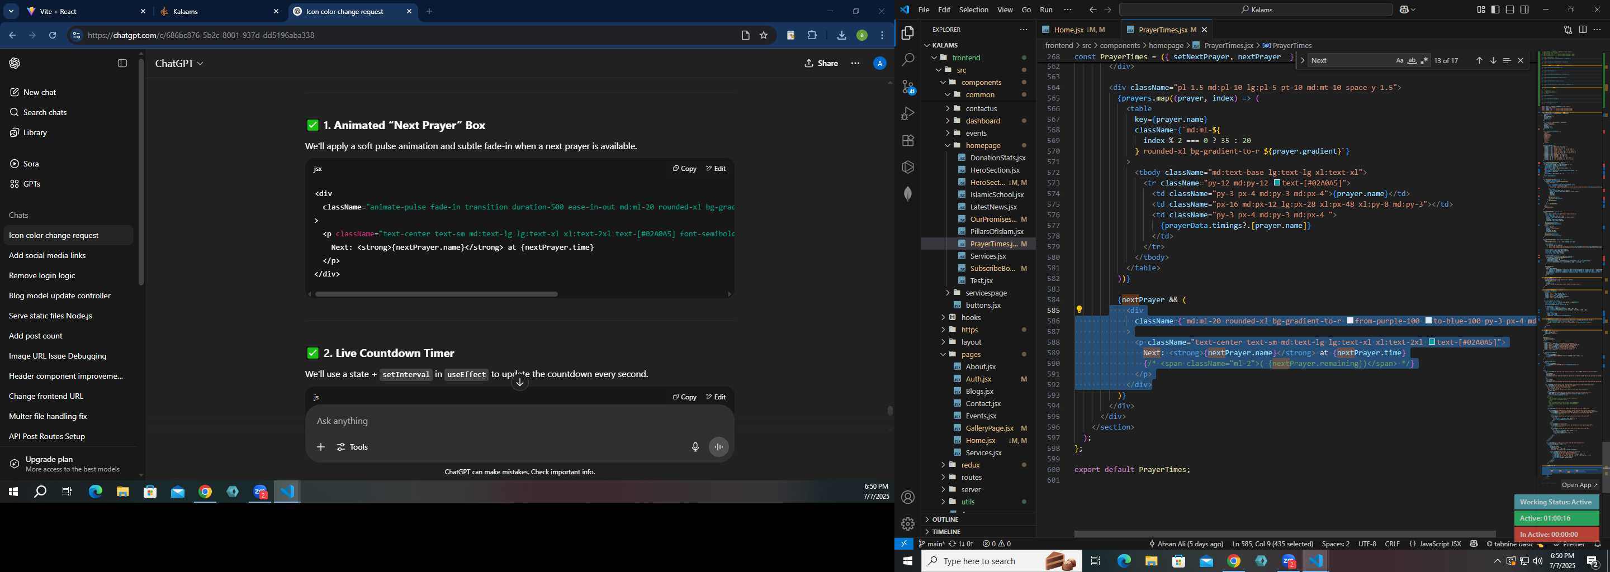The height and width of the screenshot is (572, 1610).
Task: Open the Search view in VS Code activity bar
Action: coord(907,60)
